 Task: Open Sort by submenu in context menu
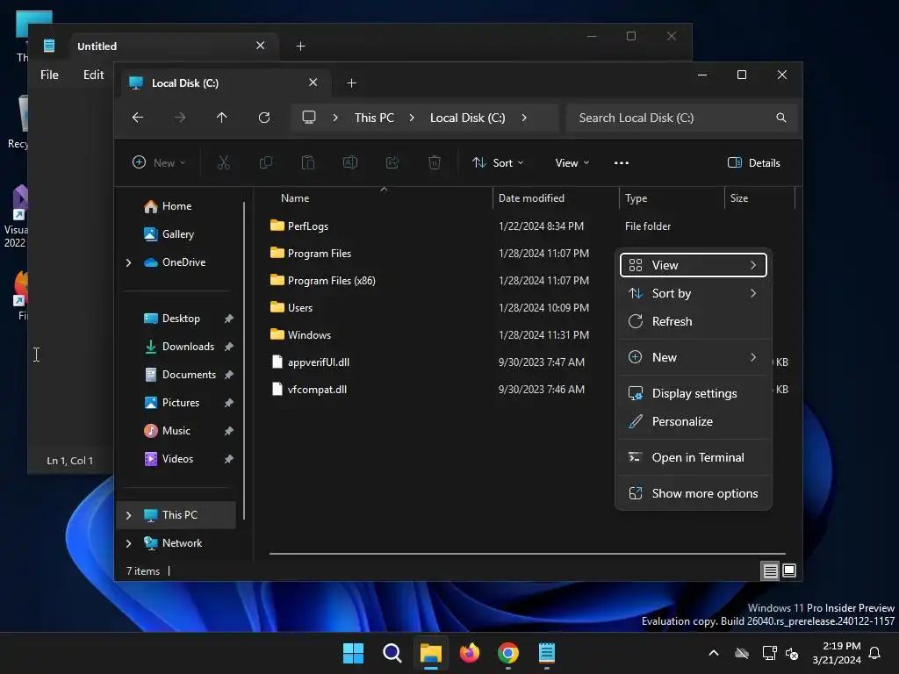694,293
